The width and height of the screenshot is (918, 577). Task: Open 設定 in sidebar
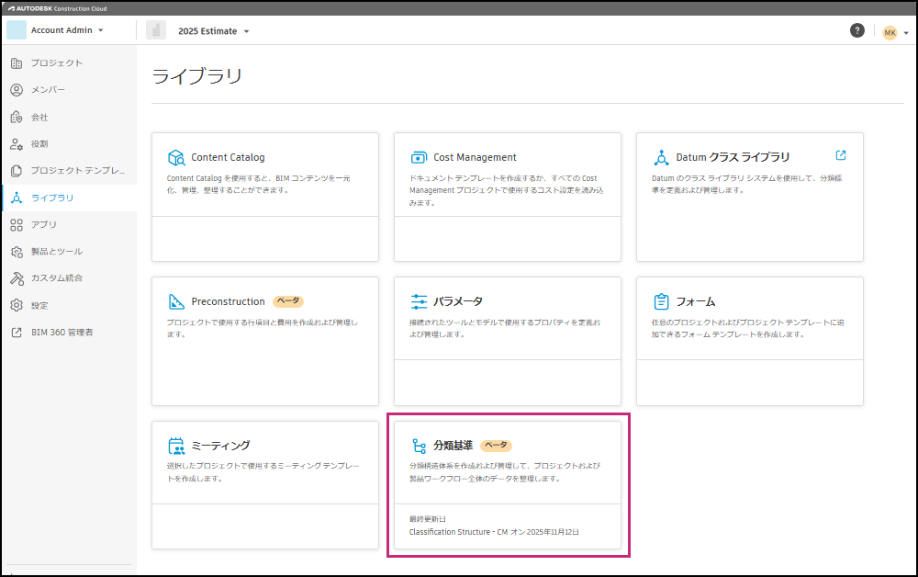[x=39, y=305]
